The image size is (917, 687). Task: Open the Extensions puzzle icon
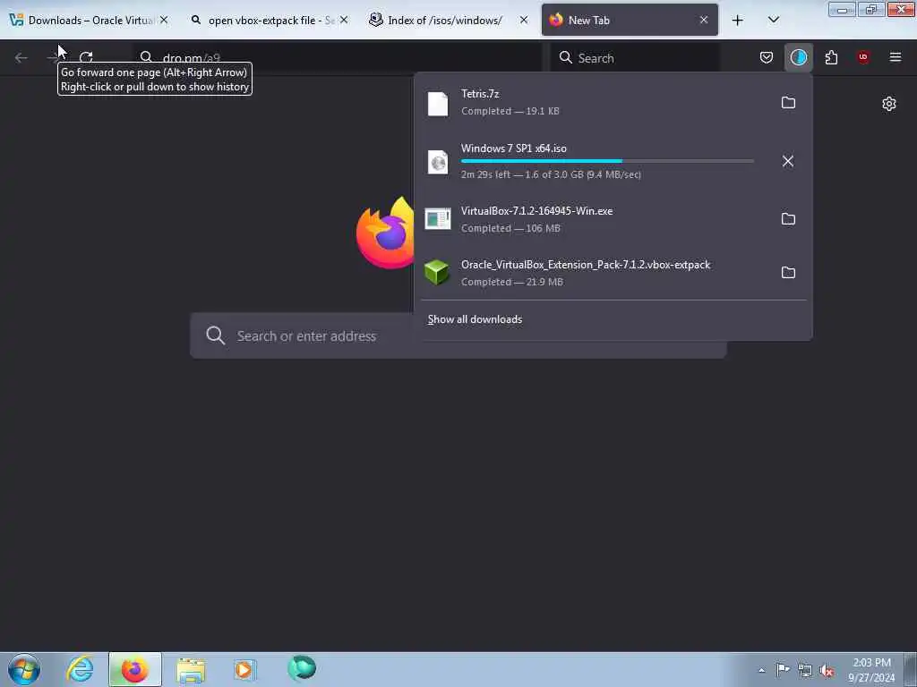831,57
